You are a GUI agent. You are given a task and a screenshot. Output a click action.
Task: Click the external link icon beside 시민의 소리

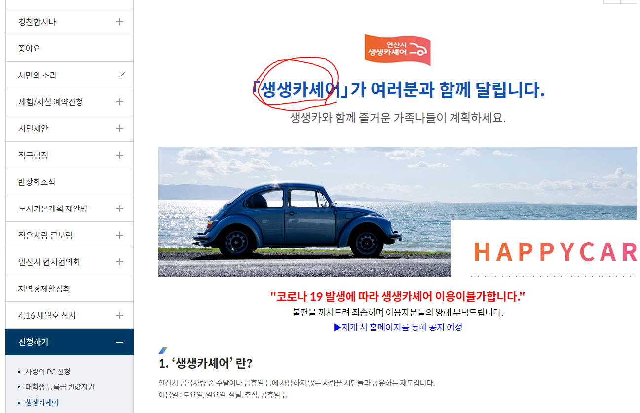tap(122, 75)
